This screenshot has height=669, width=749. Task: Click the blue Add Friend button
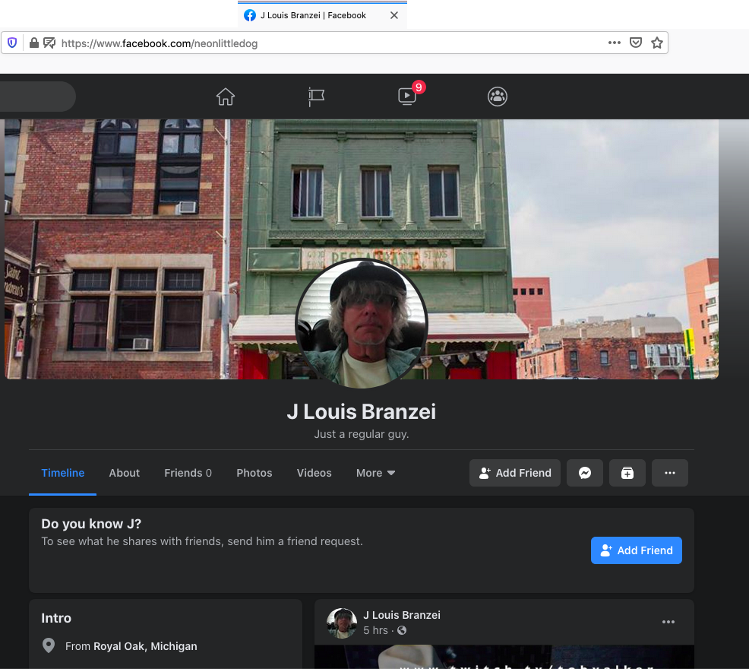point(636,550)
